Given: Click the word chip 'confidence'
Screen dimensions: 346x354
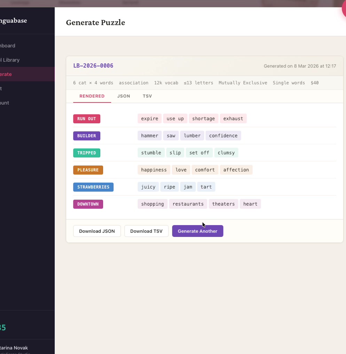Looking at the screenshot, I should coord(223,136).
